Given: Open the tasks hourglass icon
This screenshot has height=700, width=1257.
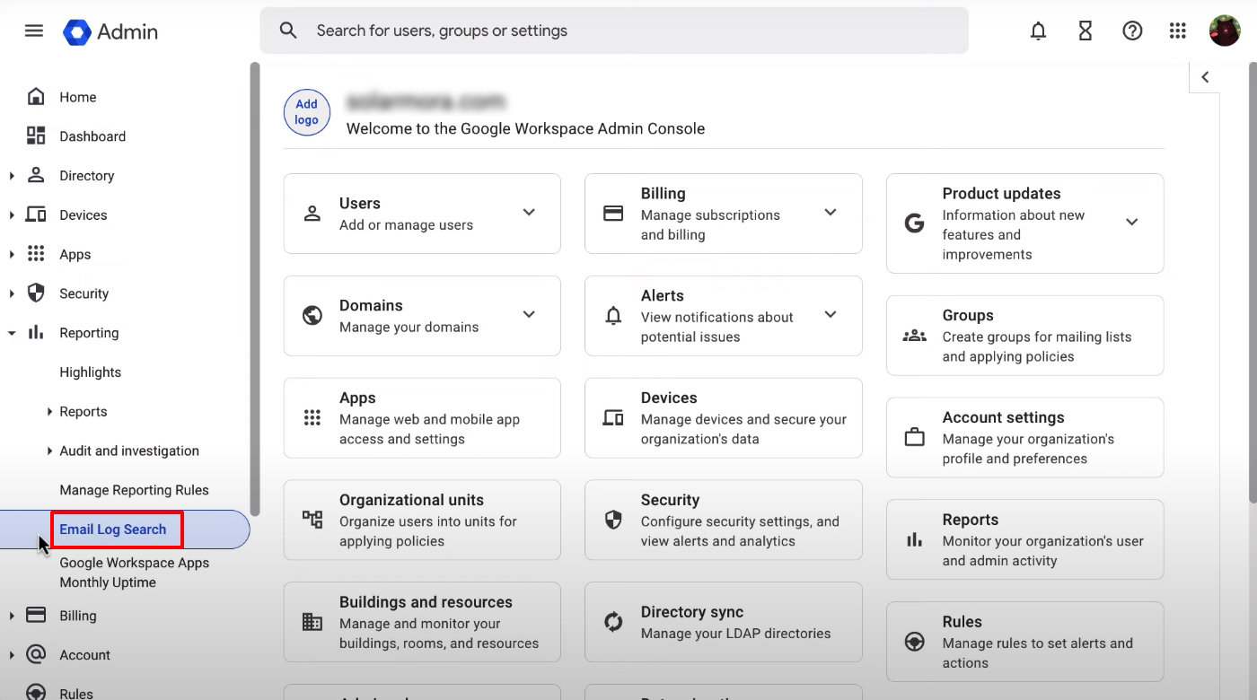Looking at the screenshot, I should [x=1086, y=31].
